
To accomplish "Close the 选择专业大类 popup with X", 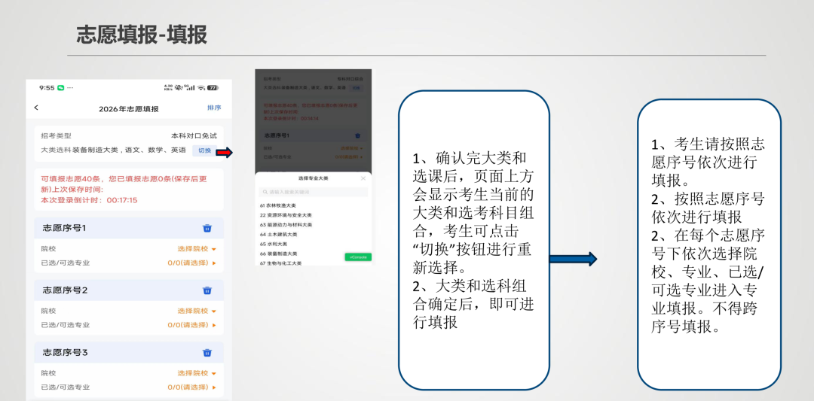I will point(363,179).
